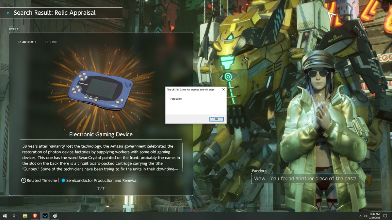Open the volume control in system tray
This screenshot has height=220, width=392.
(365, 216)
